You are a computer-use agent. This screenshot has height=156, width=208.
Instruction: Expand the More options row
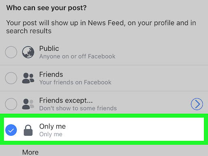coord(30,152)
